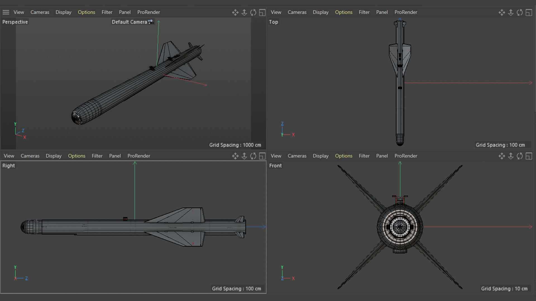Click the hamburger menu icon in Perspective viewport
Screen dimensions: 536x301
point(6,12)
